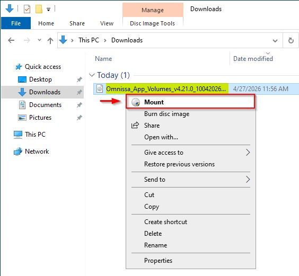This screenshot has width=299, height=276.
Task: Click the ISO file's disc image icon
Action: point(100,88)
